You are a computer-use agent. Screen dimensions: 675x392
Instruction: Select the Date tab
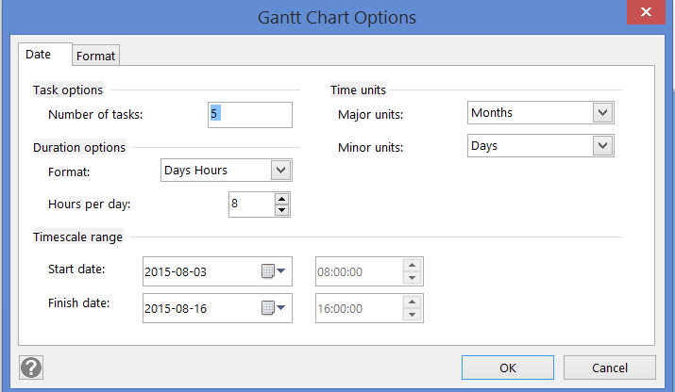pos(39,55)
